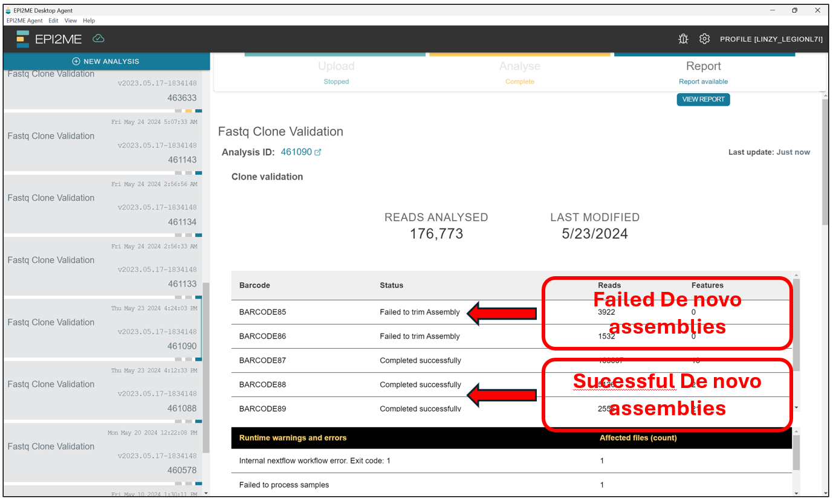Viewport: 833px width, 501px height.
Task: Click LAST MODIFIED date 5/23/2024
Action: [x=595, y=234]
